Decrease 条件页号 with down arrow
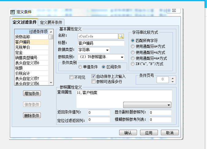Viewport: 207px width, 149px height. pyautogui.click(x=173, y=82)
